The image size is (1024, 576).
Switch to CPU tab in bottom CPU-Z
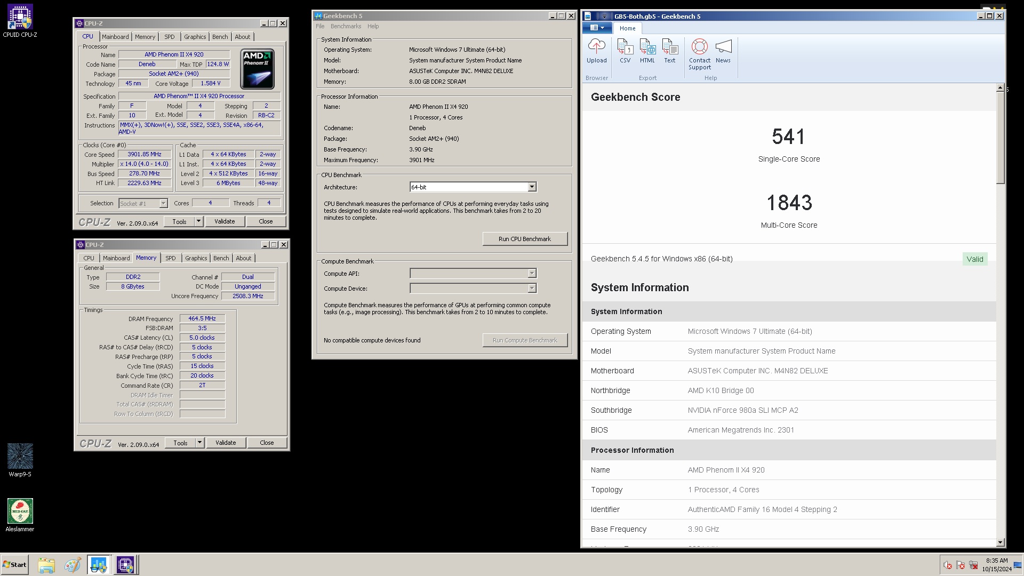[89, 258]
